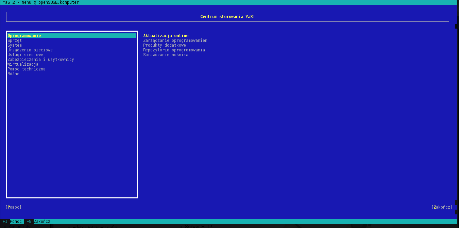Open Produkty dodatkowe module
The width and height of the screenshot is (459, 228).
pos(165,45)
